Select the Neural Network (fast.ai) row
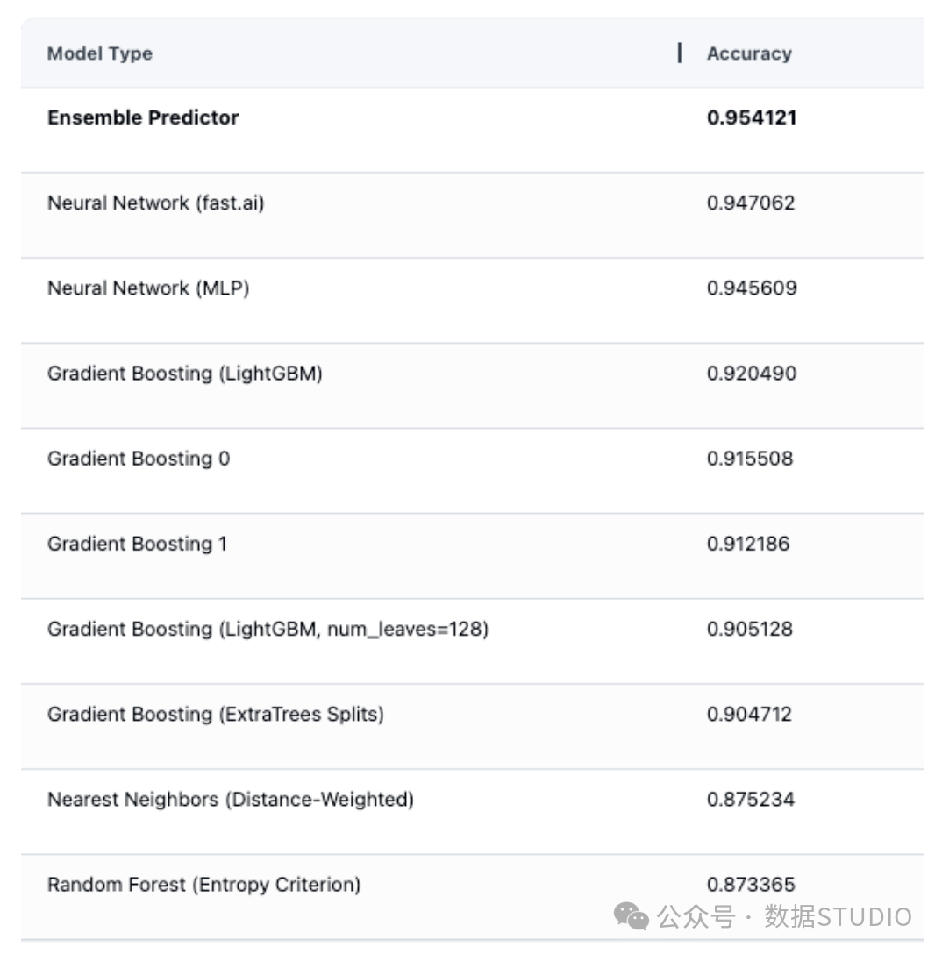Viewport: 942px width, 954px height. pos(473,216)
